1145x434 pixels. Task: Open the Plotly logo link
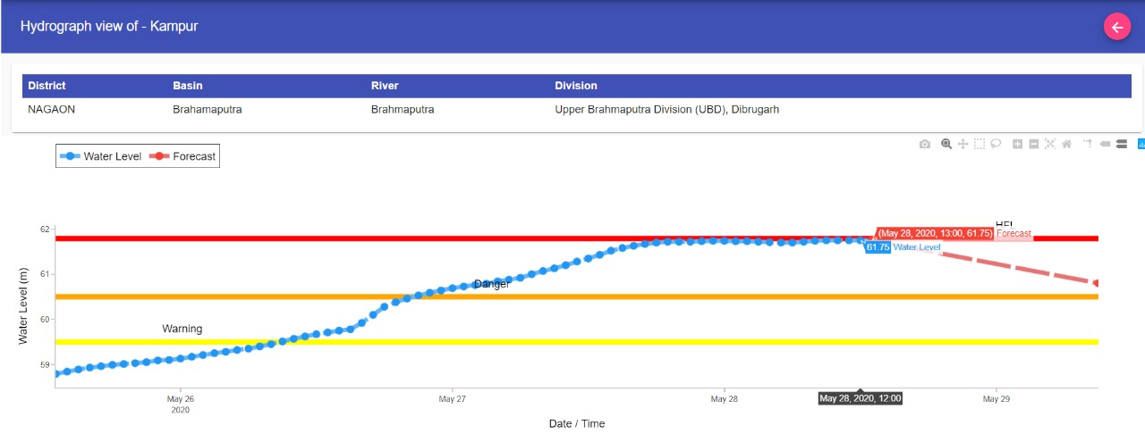[1141, 144]
